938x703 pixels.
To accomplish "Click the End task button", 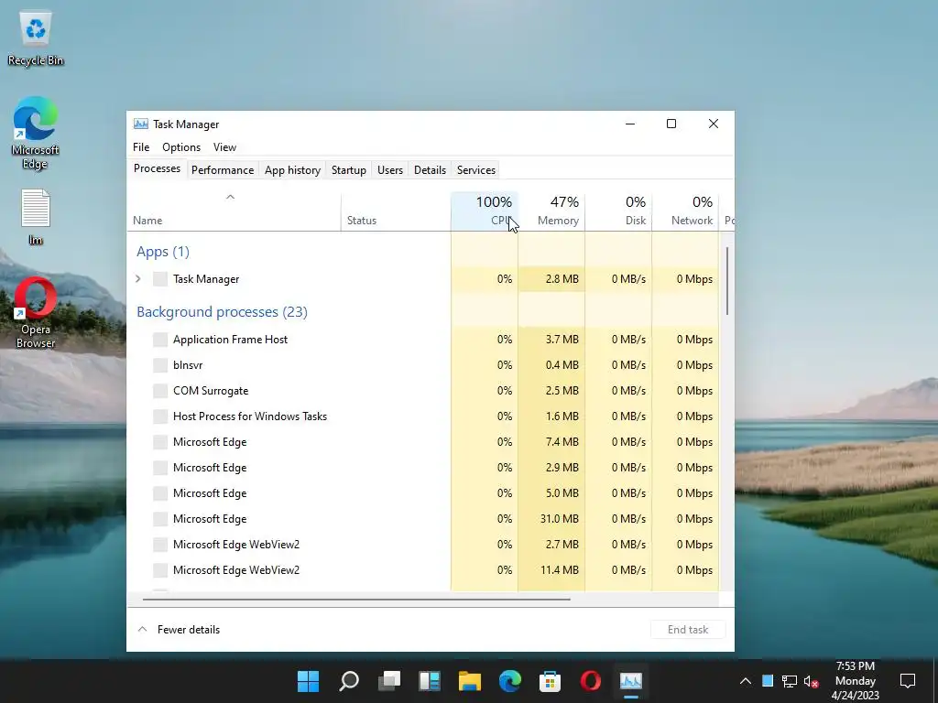I will [688, 630].
